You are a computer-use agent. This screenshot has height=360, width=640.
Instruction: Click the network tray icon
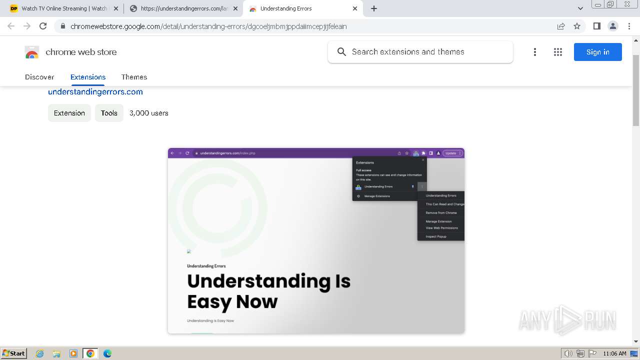(x=580, y=353)
